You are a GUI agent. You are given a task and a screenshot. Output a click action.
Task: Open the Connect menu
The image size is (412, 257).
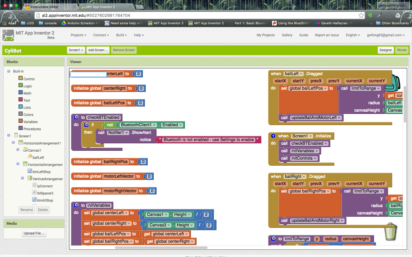click(x=101, y=35)
